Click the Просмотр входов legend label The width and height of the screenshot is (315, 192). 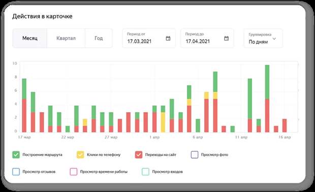(167, 172)
